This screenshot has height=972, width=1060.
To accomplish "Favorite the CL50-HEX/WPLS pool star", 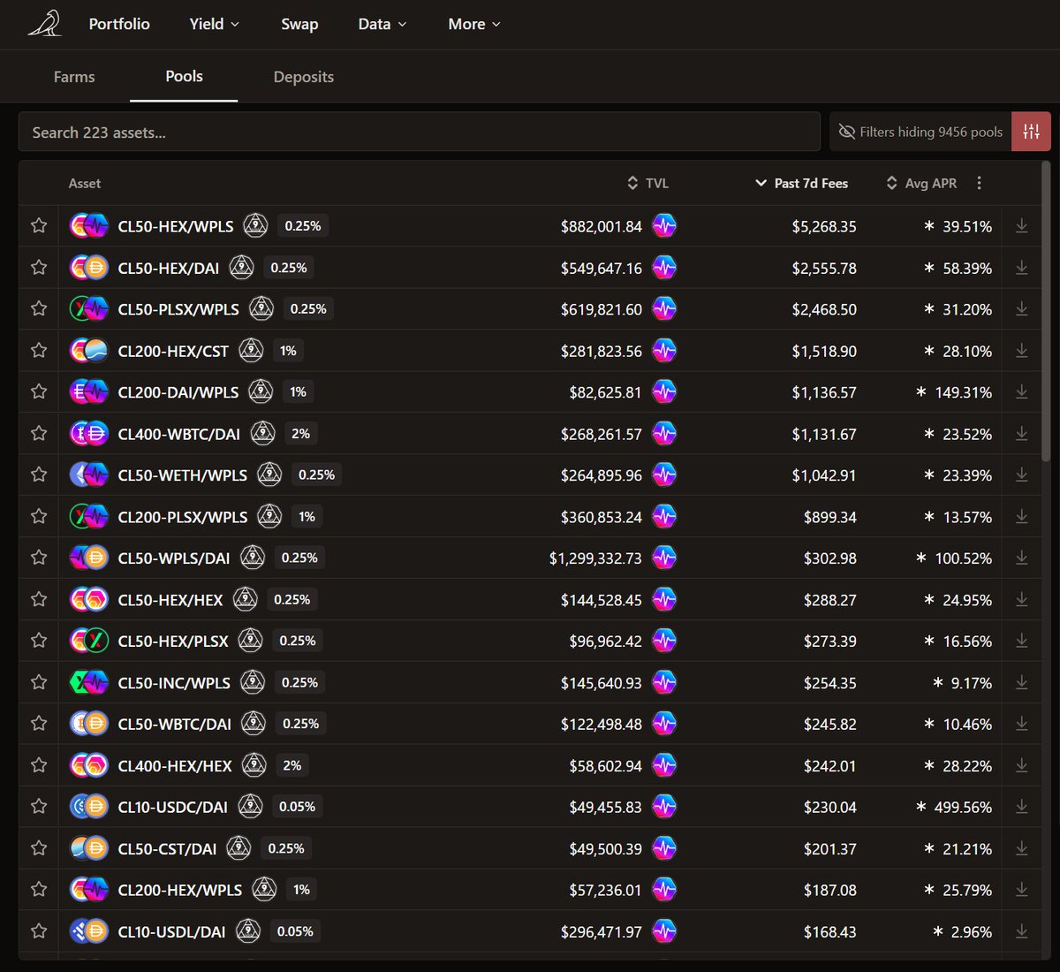I will [x=39, y=226].
